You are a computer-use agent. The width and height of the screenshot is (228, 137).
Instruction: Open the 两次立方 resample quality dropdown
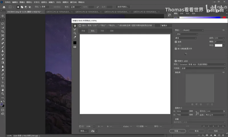pyautogui.click(x=215, y=115)
